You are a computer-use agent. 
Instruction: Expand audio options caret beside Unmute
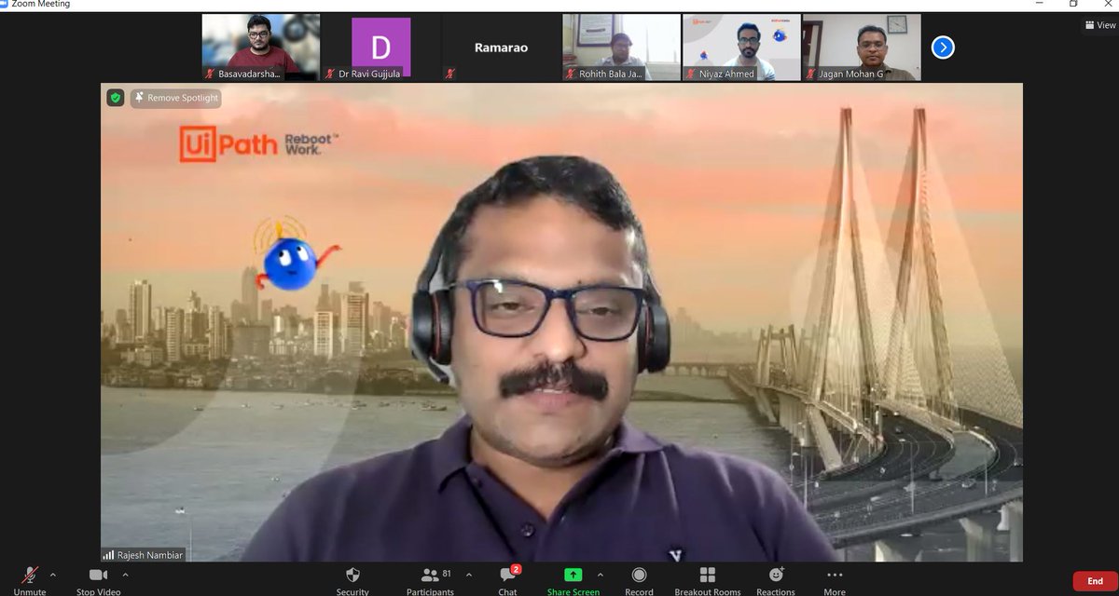coord(53,575)
